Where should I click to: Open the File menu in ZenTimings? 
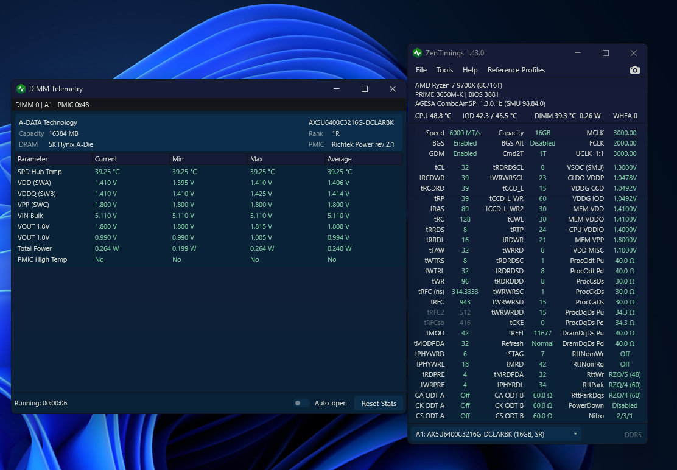pyautogui.click(x=421, y=70)
